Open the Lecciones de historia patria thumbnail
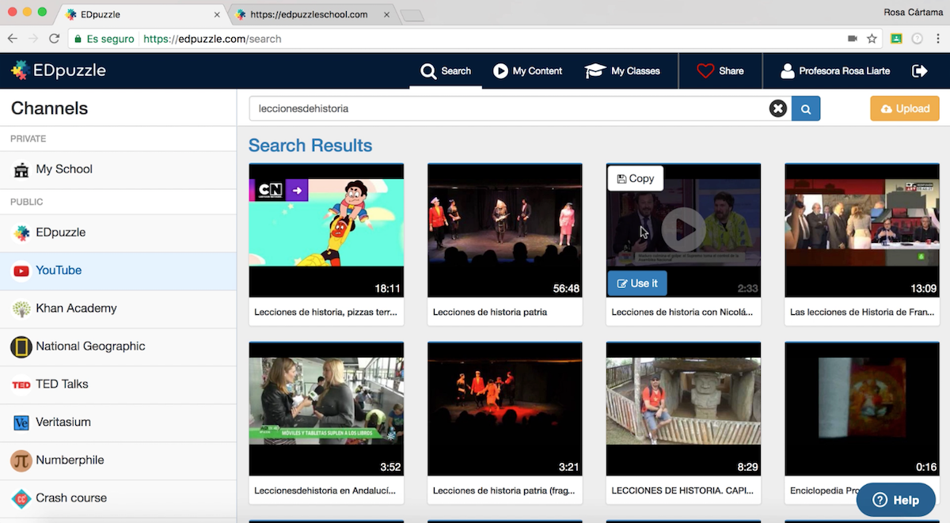 click(504, 229)
